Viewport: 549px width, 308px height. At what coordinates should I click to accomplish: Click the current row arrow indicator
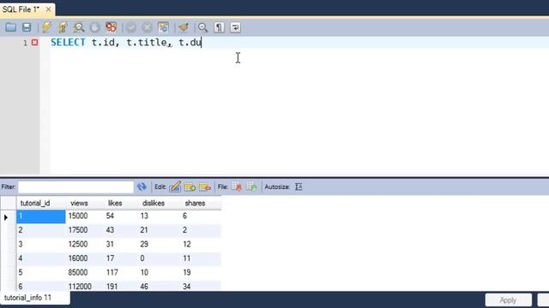pyautogui.click(x=6, y=217)
